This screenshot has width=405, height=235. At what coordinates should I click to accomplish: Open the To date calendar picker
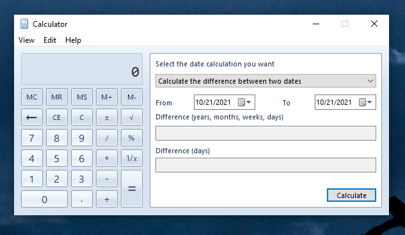tap(365, 102)
